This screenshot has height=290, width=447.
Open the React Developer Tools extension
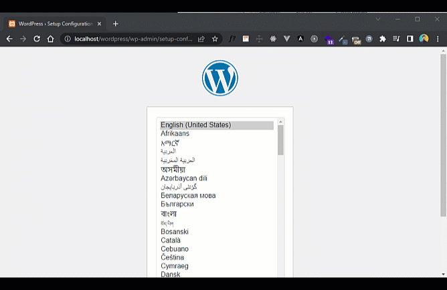[273, 39]
